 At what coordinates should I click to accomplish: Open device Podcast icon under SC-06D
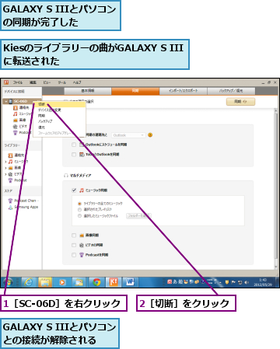[x=16, y=133]
